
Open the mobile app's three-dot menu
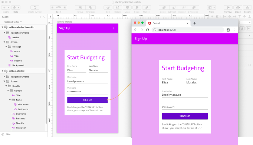114,28
